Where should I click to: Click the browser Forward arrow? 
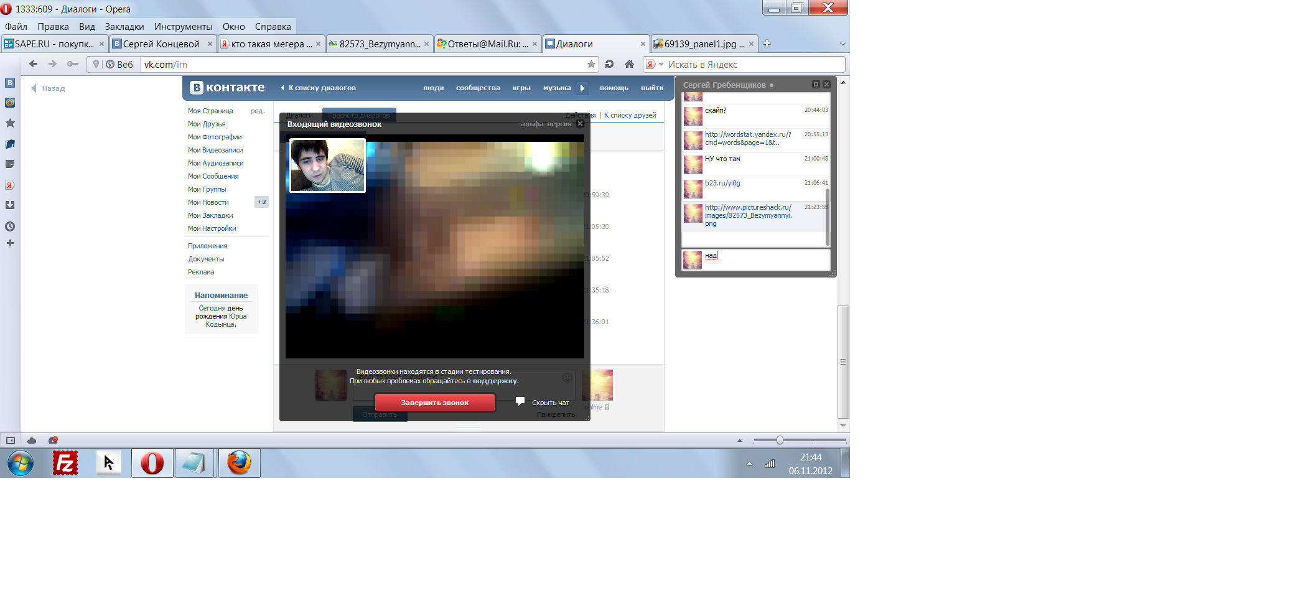tap(53, 64)
